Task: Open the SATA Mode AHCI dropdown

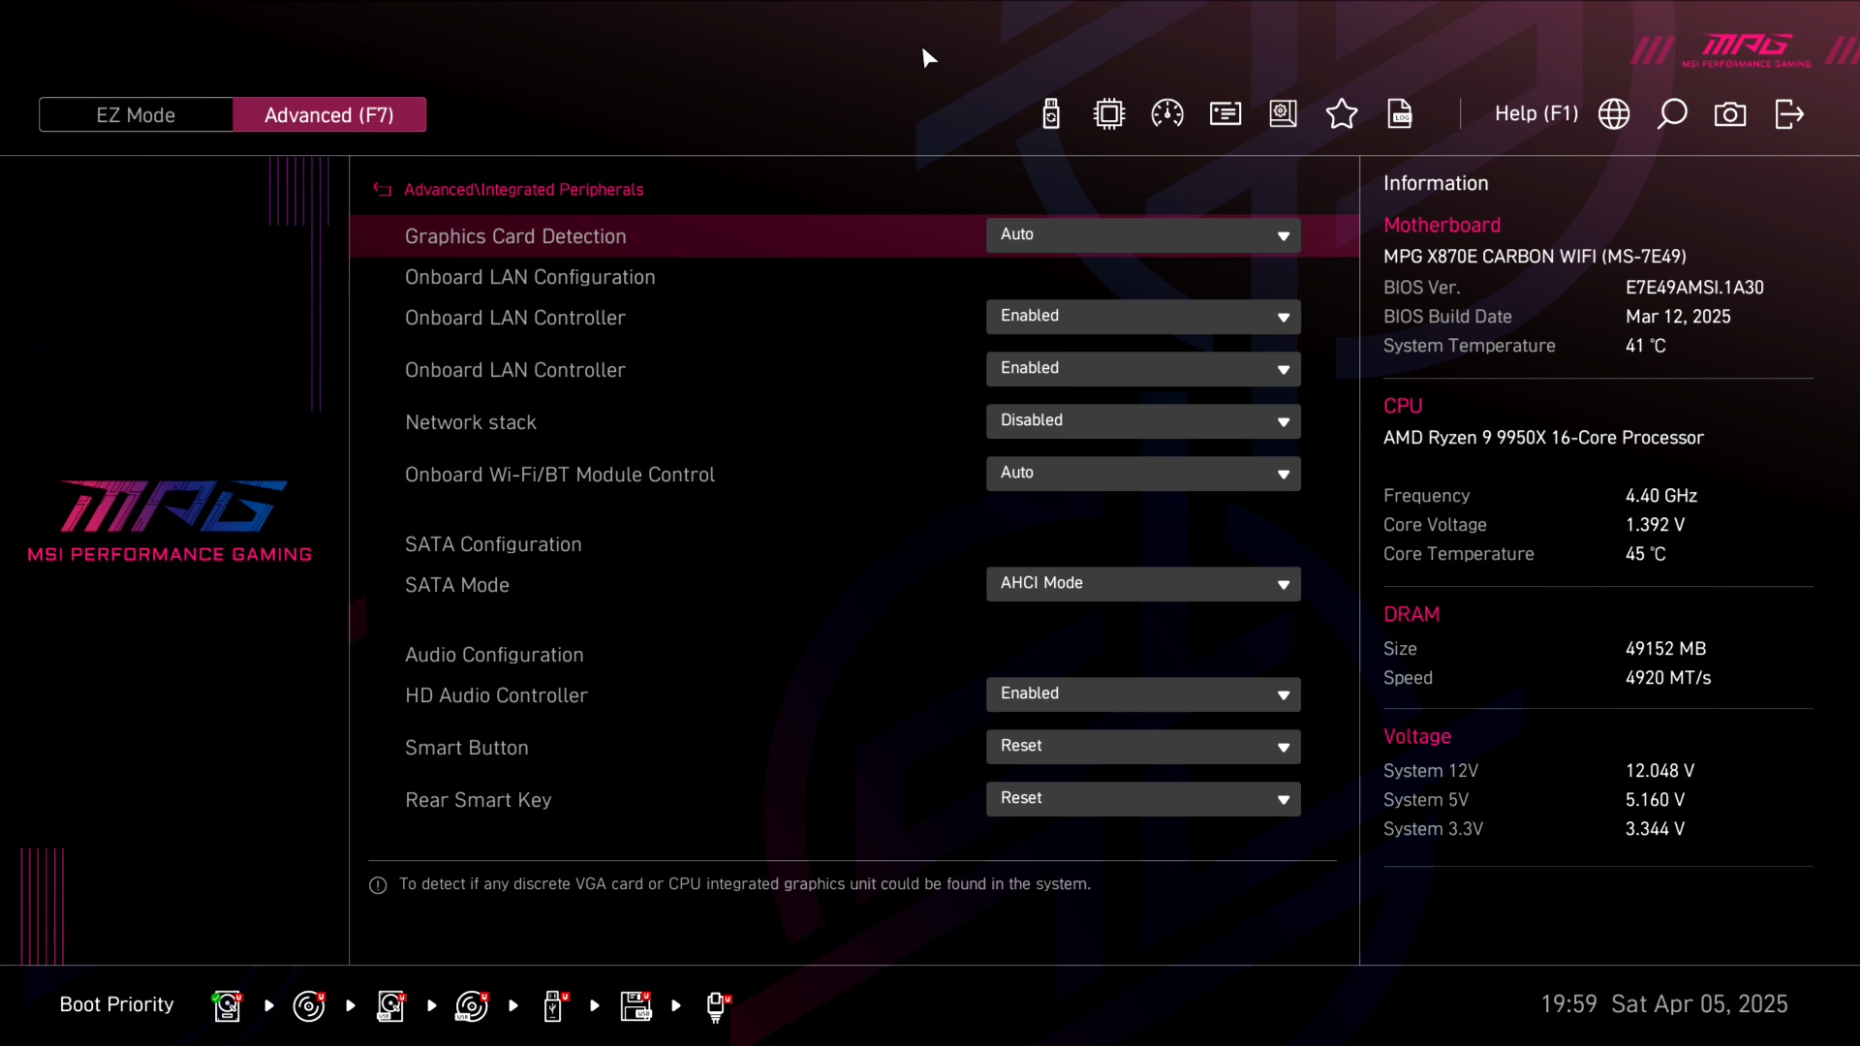Action: [1143, 584]
